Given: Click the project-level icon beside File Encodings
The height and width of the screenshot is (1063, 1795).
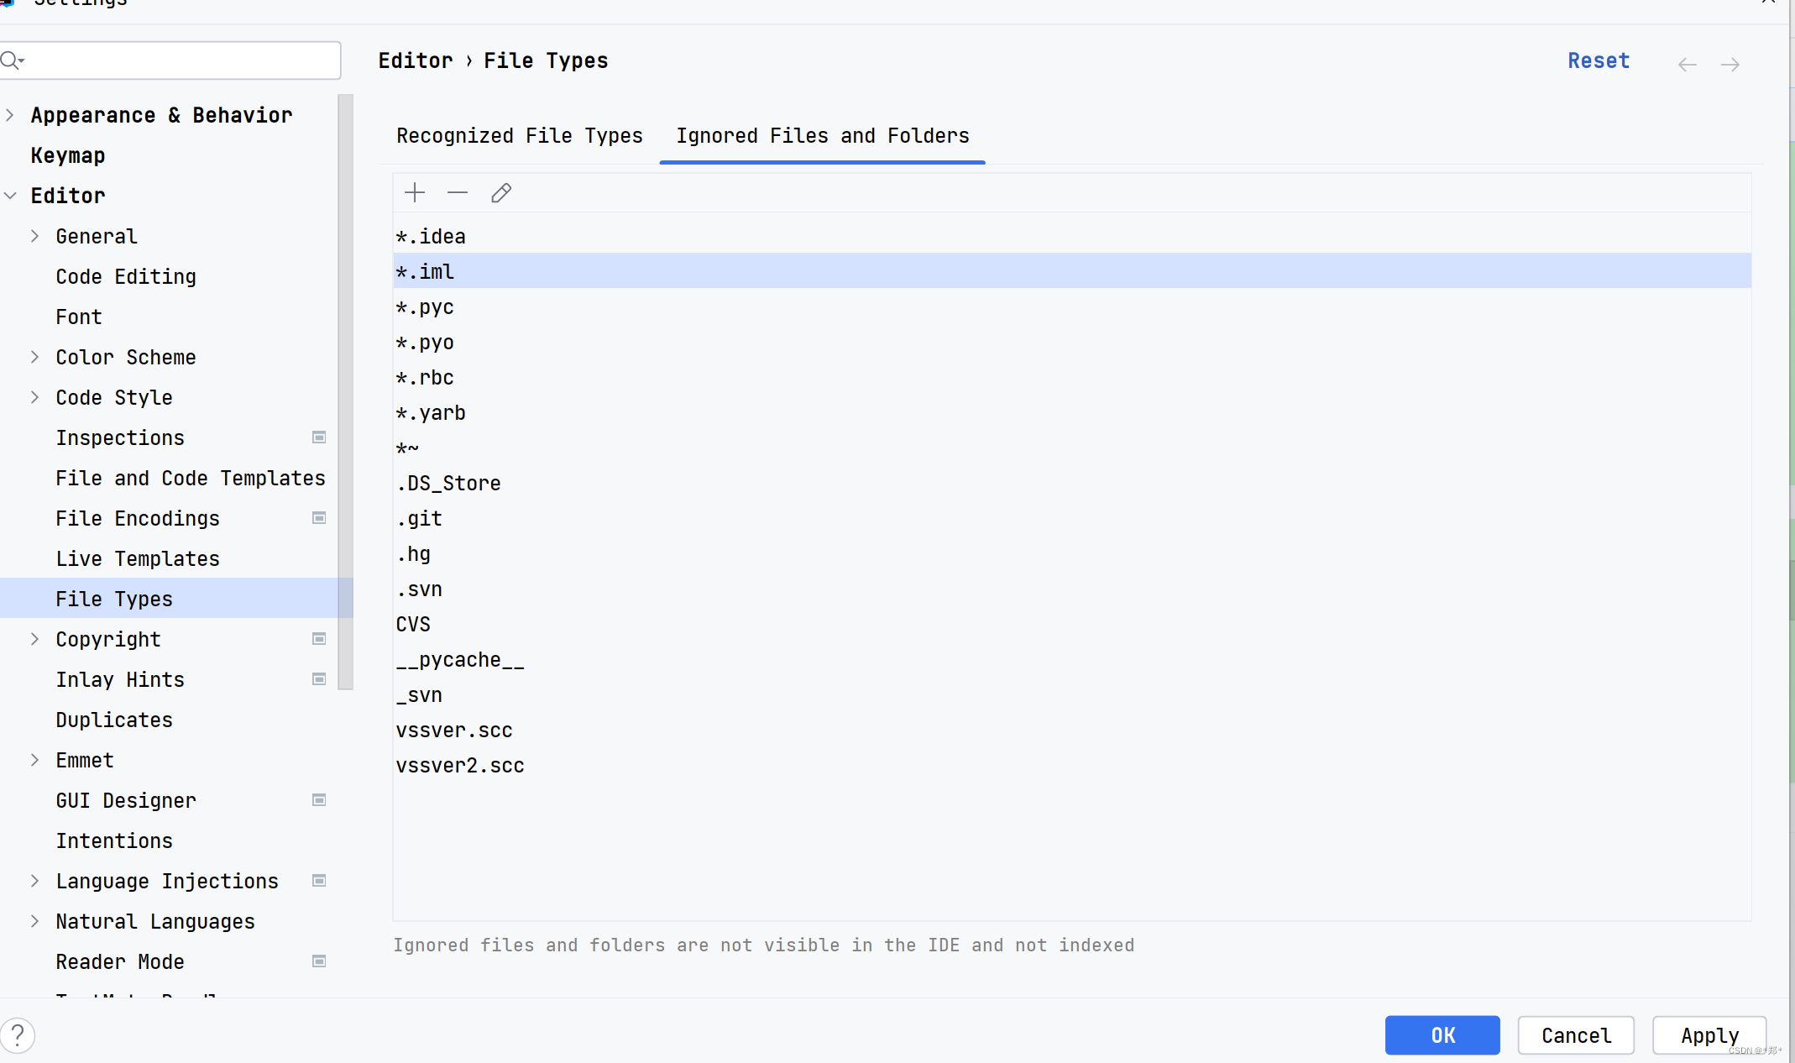Looking at the screenshot, I should (319, 518).
